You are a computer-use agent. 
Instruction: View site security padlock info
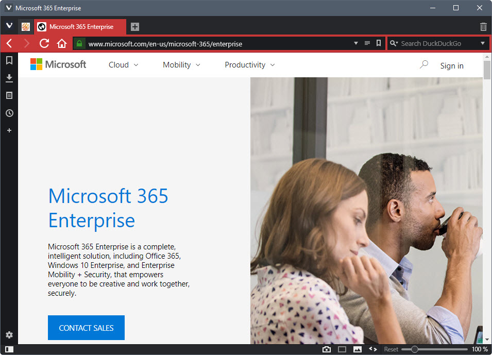click(79, 43)
